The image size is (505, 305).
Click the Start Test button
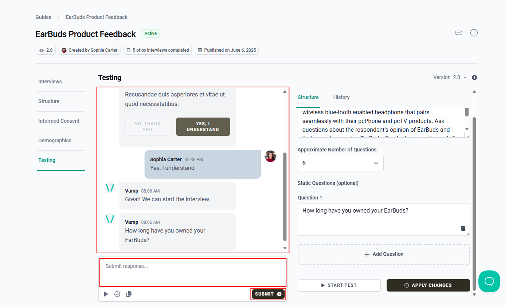(339, 285)
